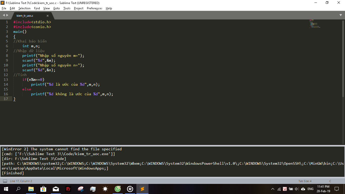The image size is (345, 194).
Task: Open the Tab Size: 4 selector
Action: tap(305, 181)
